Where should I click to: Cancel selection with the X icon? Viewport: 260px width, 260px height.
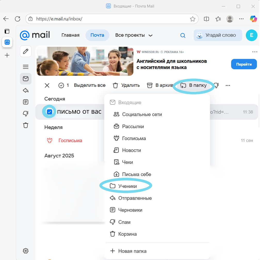click(x=47, y=85)
